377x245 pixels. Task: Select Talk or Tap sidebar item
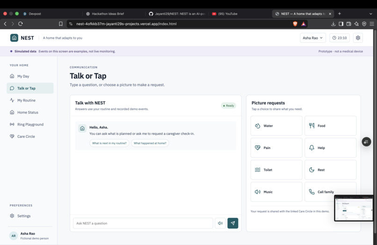click(30, 88)
